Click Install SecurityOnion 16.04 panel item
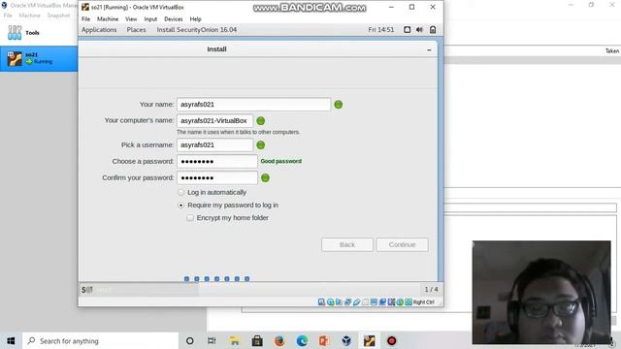This screenshot has height=349, width=621. point(197,30)
